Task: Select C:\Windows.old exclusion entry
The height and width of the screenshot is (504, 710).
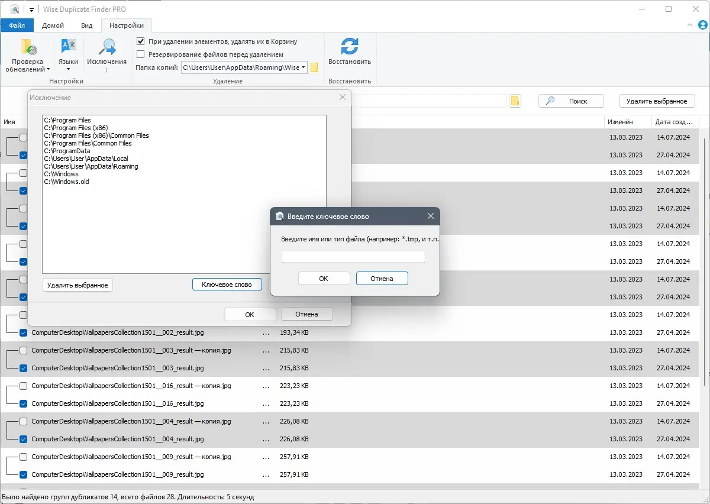Action: [66, 182]
